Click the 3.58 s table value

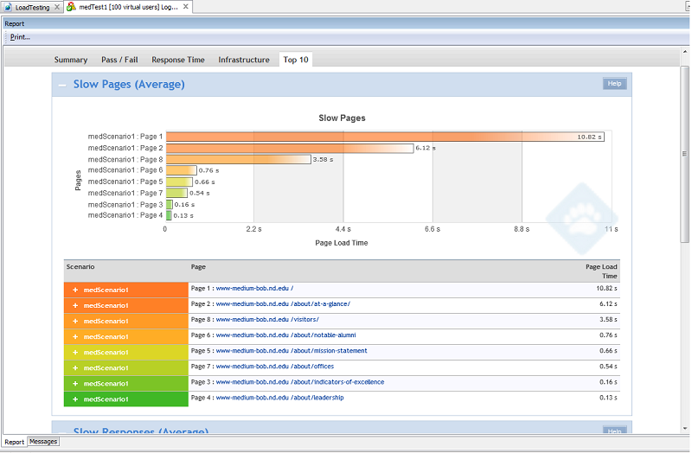pos(608,319)
